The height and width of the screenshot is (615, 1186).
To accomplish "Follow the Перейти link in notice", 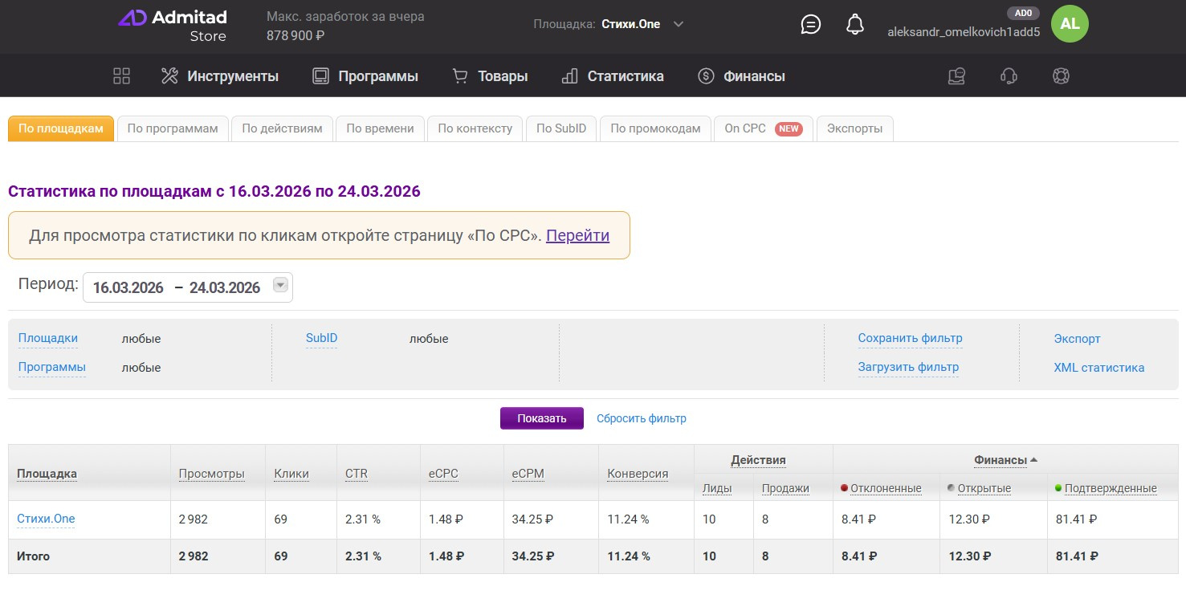I will coord(577,235).
